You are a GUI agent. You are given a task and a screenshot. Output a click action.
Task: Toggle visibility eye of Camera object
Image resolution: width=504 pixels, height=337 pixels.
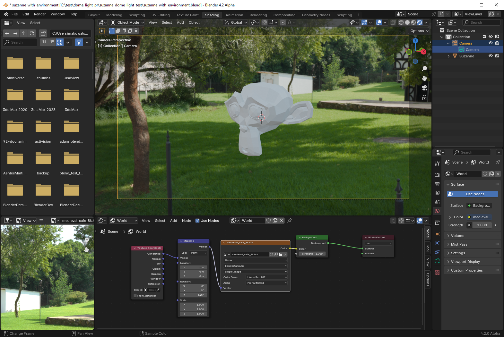(x=491, y=43)
